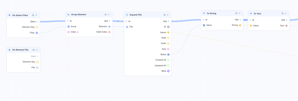Select the Name output pin on Expand File

pyautogui.click(x=168, y=33)
